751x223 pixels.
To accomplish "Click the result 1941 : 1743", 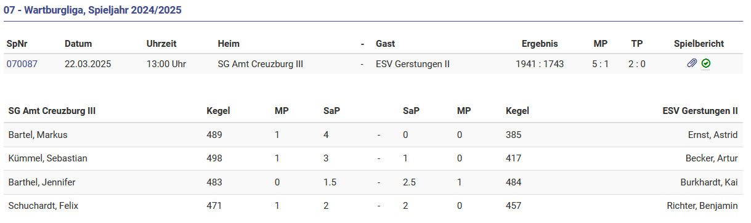I will pyautogui.click(x=540, y=63).
